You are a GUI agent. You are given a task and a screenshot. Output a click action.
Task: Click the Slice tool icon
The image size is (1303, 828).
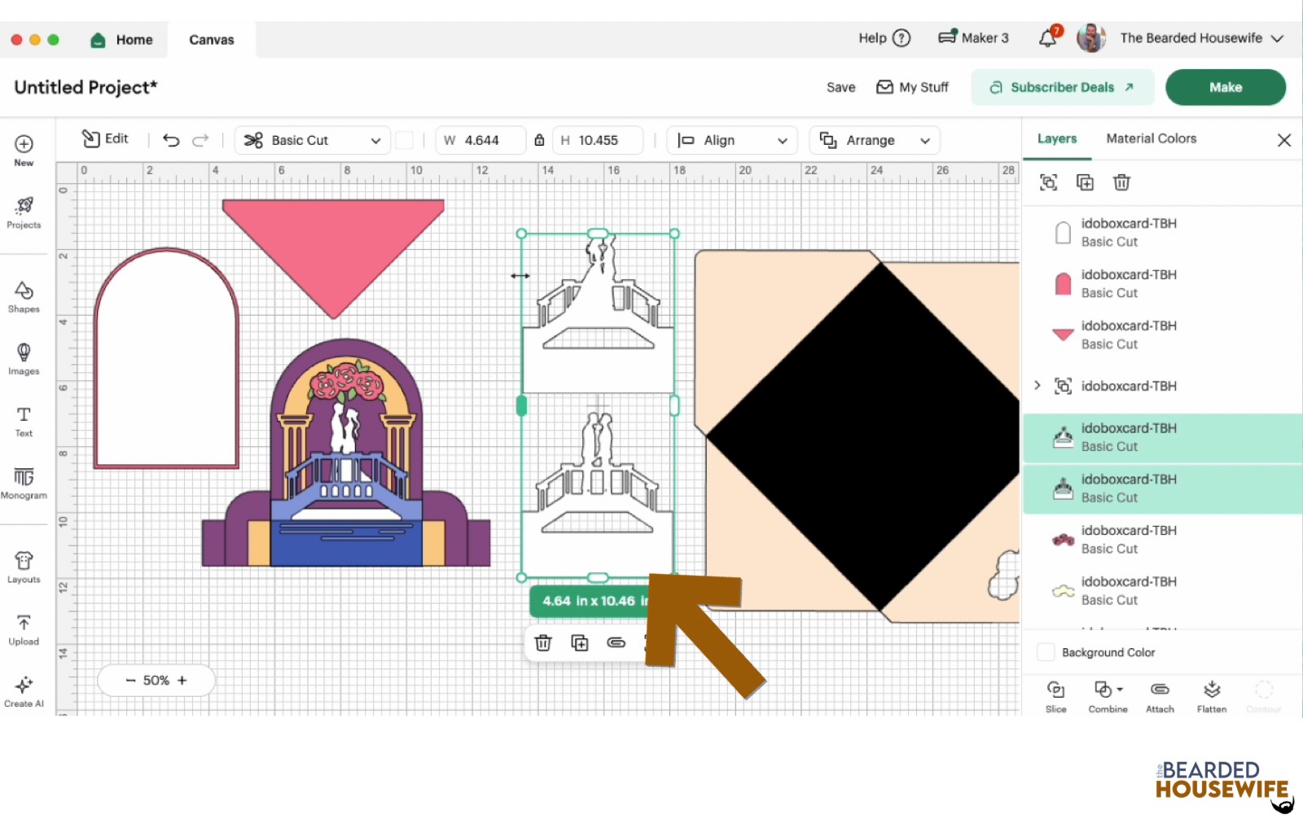click(1055, 695)
